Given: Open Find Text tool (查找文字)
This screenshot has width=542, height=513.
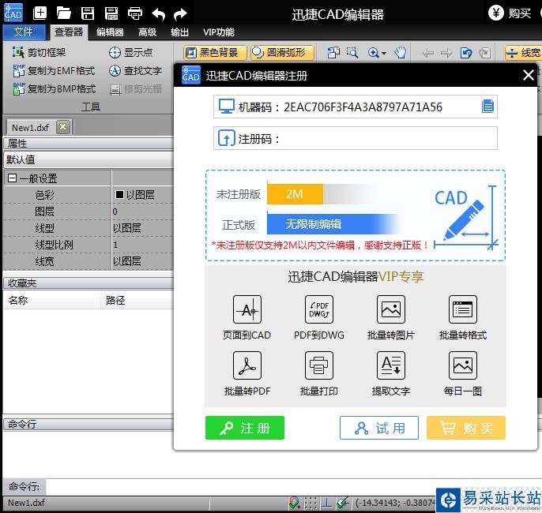Looking at the screenshot, I should (x=135, y=71).
